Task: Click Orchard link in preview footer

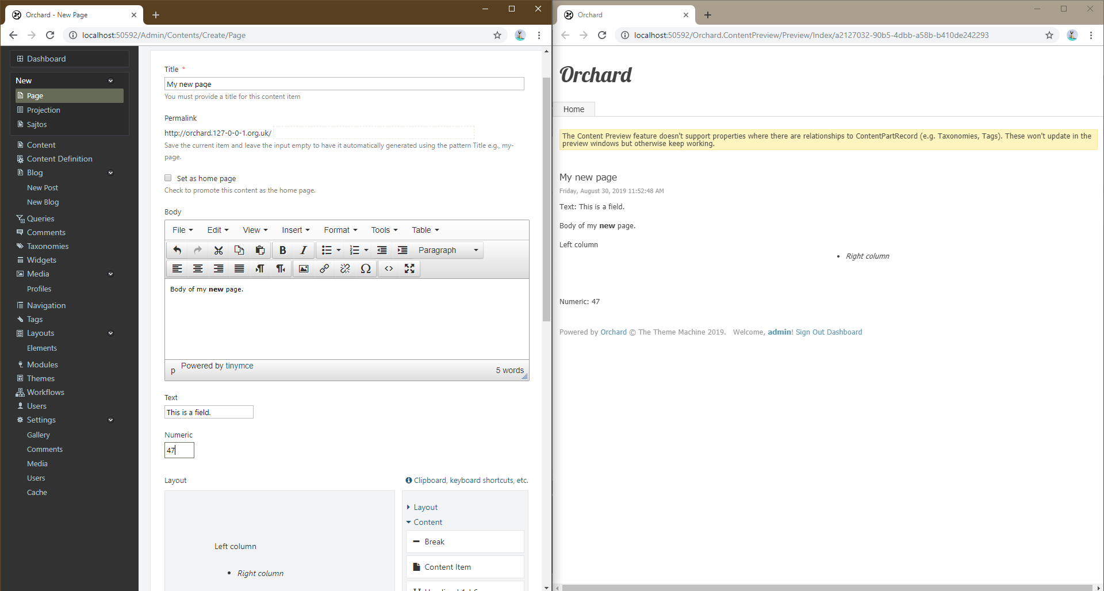Action: [x=614, y=332]
